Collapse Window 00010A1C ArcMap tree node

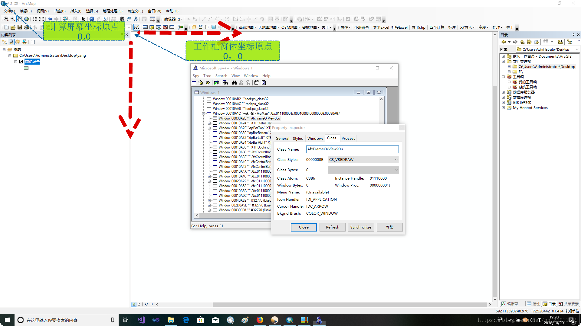coord(203,114)
